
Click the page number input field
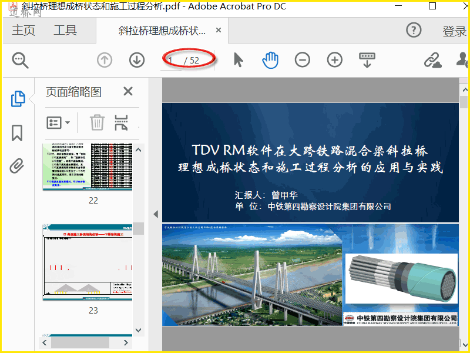click(171, 61)
